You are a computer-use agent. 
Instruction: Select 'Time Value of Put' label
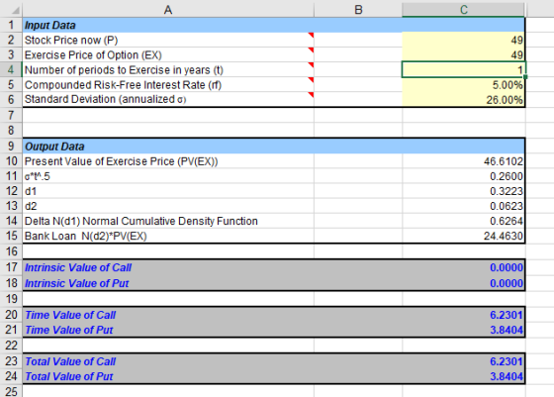click(x=168, y=330)
